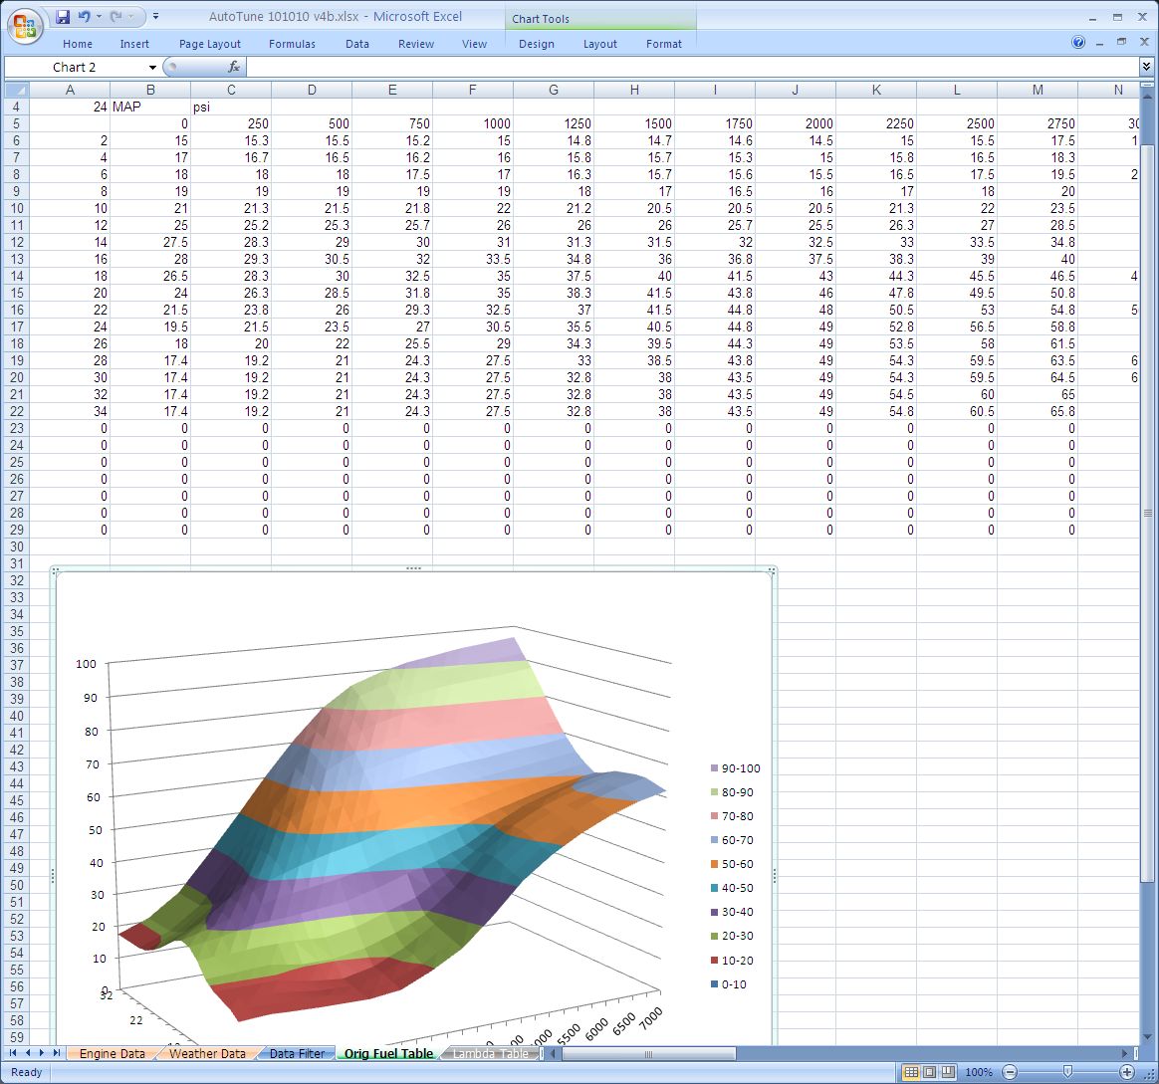Expand the formula bar
The width and height of the screenshot is (1159, 1084).
tap(1147, 67)
